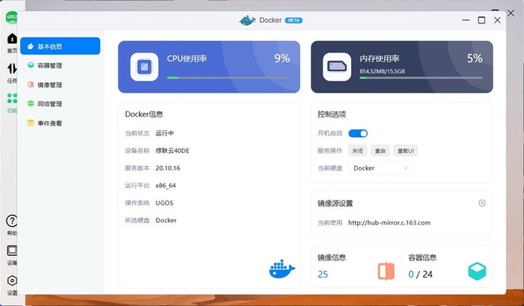Click the image count 25
Viewport: 524px width, 306px height.
point(323,275)
